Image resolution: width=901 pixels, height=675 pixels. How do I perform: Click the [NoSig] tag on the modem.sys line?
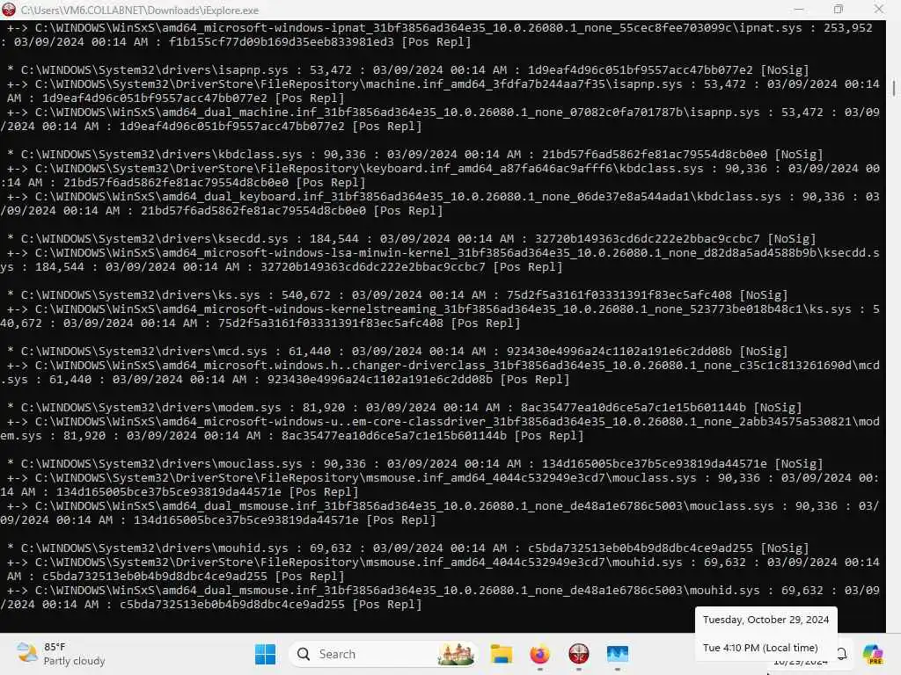tap(778, 408)
